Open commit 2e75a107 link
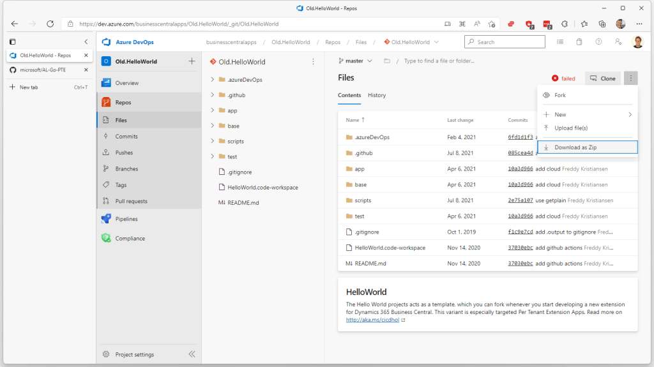 (x=520, y=200)
